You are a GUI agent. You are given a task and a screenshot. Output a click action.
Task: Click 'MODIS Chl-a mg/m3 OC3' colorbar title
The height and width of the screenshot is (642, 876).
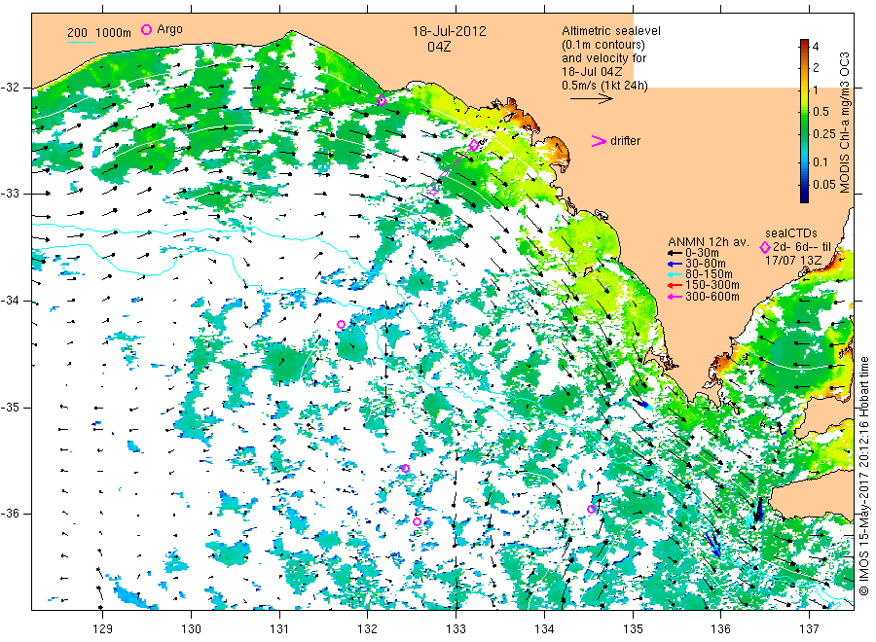(x=844, y=123)
